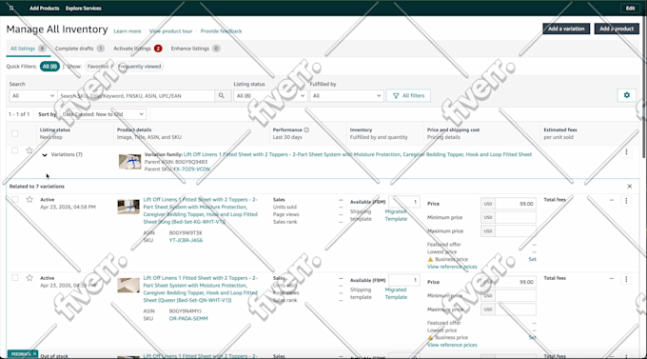The height and width of the screenshot is (359, 647).
Task: Click the King listing Price field 99.00
Action: 516,204
